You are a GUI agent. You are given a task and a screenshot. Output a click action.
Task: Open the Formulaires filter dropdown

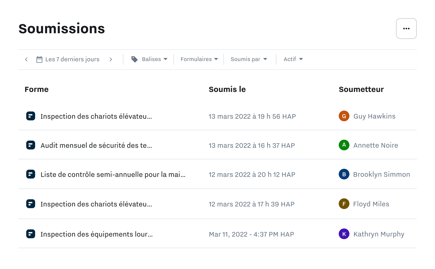(x=199, y=59)
